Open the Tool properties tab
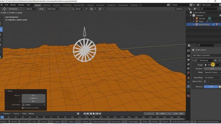Viewport: 221px width, 124px height. coord(189,51)
